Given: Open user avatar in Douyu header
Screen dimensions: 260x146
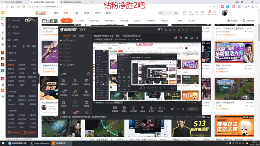Looking at the screenshot, I should tap(225, 13).
